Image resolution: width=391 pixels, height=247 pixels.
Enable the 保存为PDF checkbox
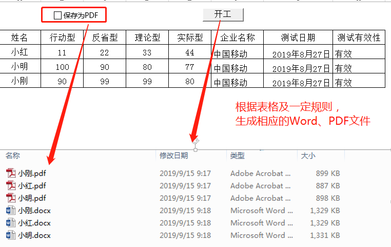point(57,15)
